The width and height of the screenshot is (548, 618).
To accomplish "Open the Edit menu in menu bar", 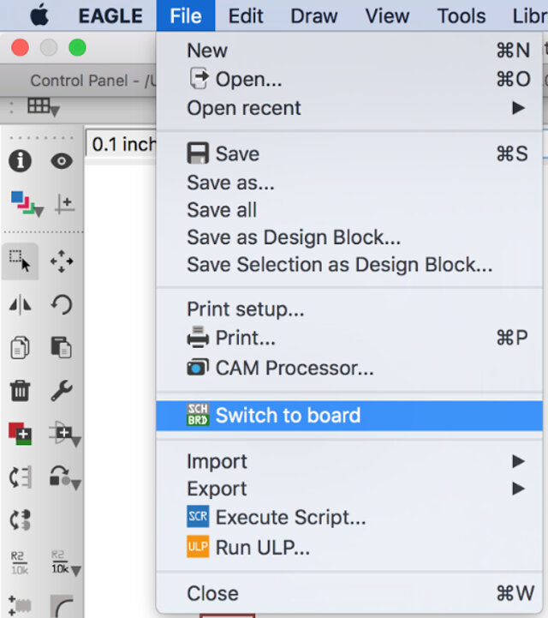I will [246, 15].
